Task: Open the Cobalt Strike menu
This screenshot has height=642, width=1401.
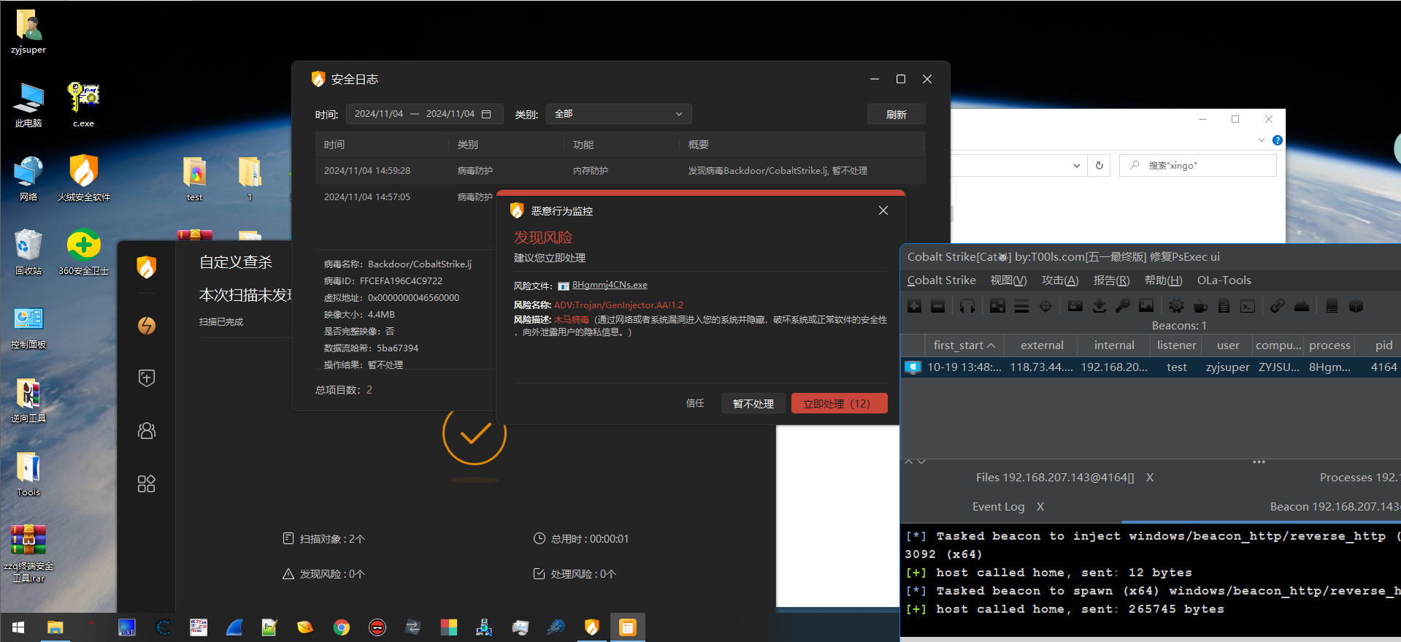Action: click(x=941, y=280)
